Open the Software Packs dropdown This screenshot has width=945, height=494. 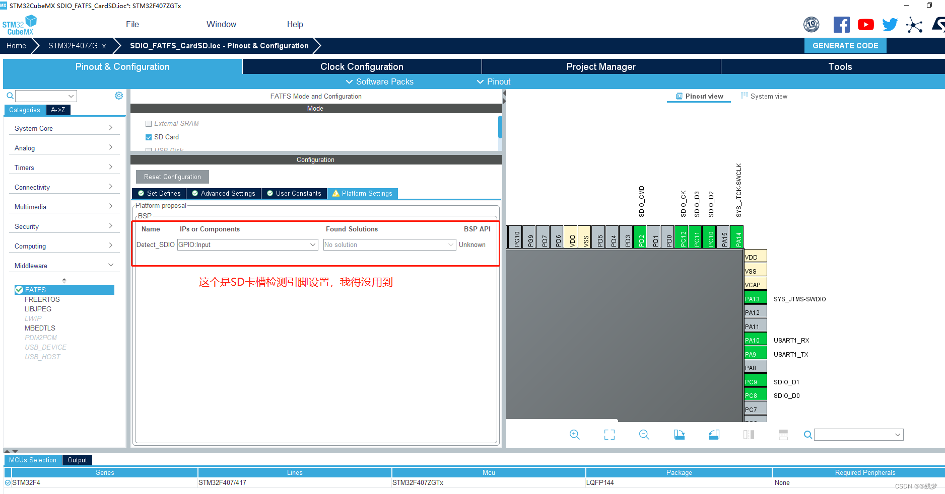pos(379,81)
